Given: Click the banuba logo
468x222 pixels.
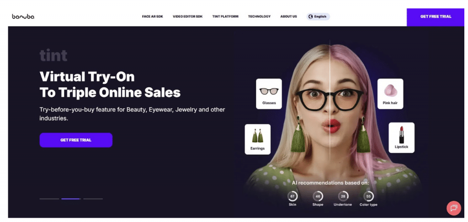Looking at the screenshot, I should pos(23,16).
